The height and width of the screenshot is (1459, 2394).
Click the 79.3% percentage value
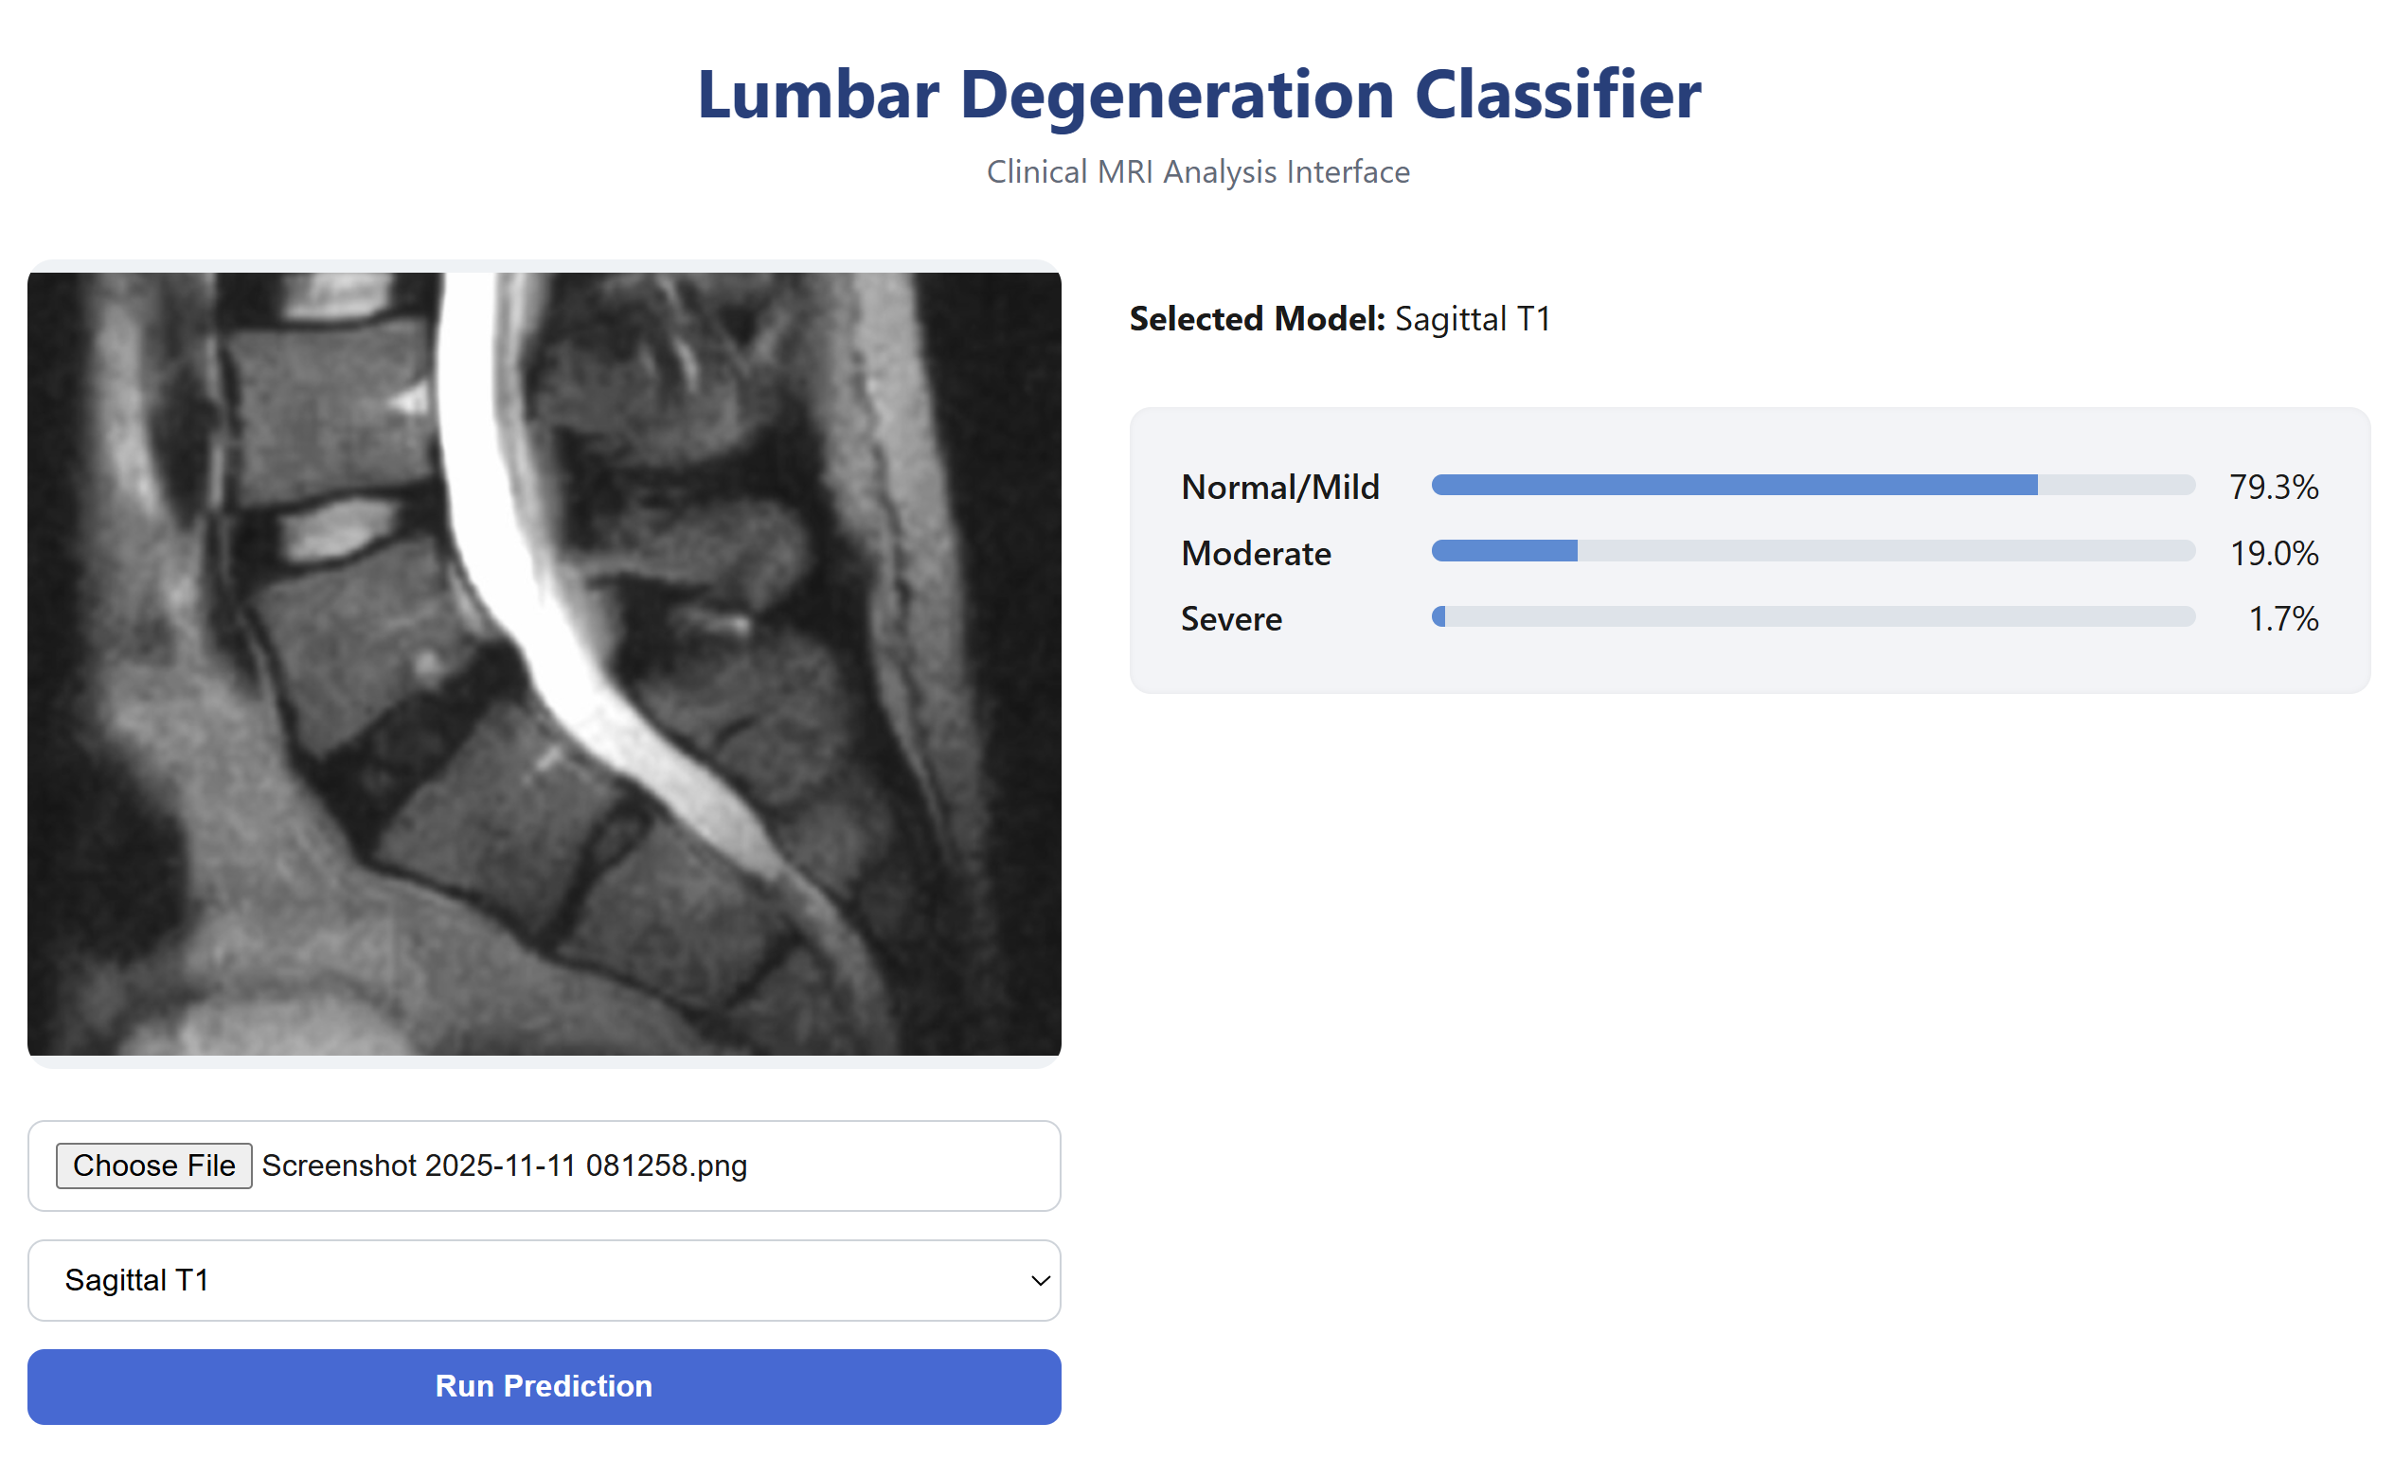(2274, 487)
